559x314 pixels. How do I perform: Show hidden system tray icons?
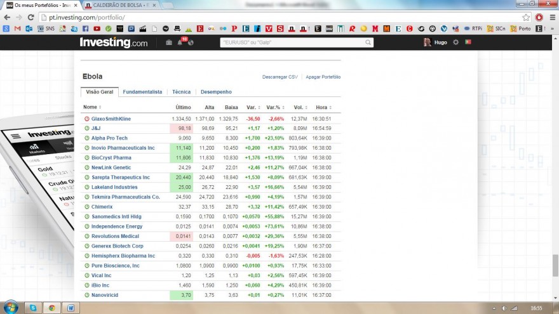click(x=494, y=308)
